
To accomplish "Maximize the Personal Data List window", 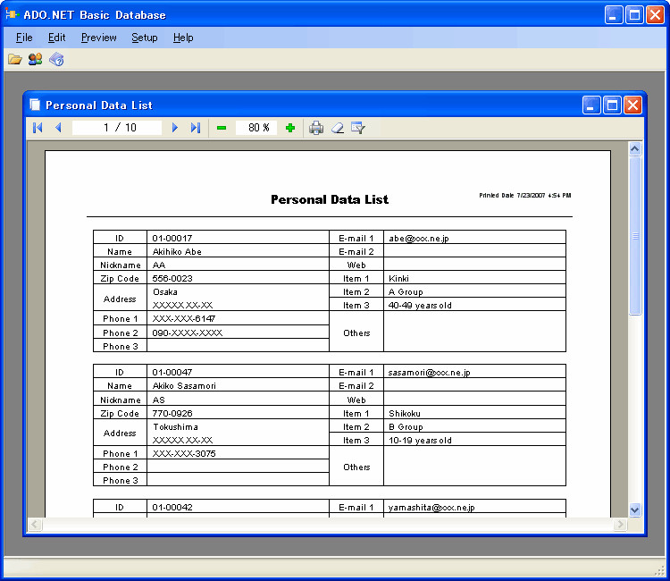I will tap(612, 105).
